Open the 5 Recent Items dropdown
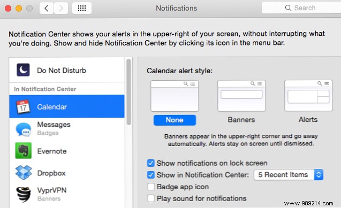 (289, 174)
